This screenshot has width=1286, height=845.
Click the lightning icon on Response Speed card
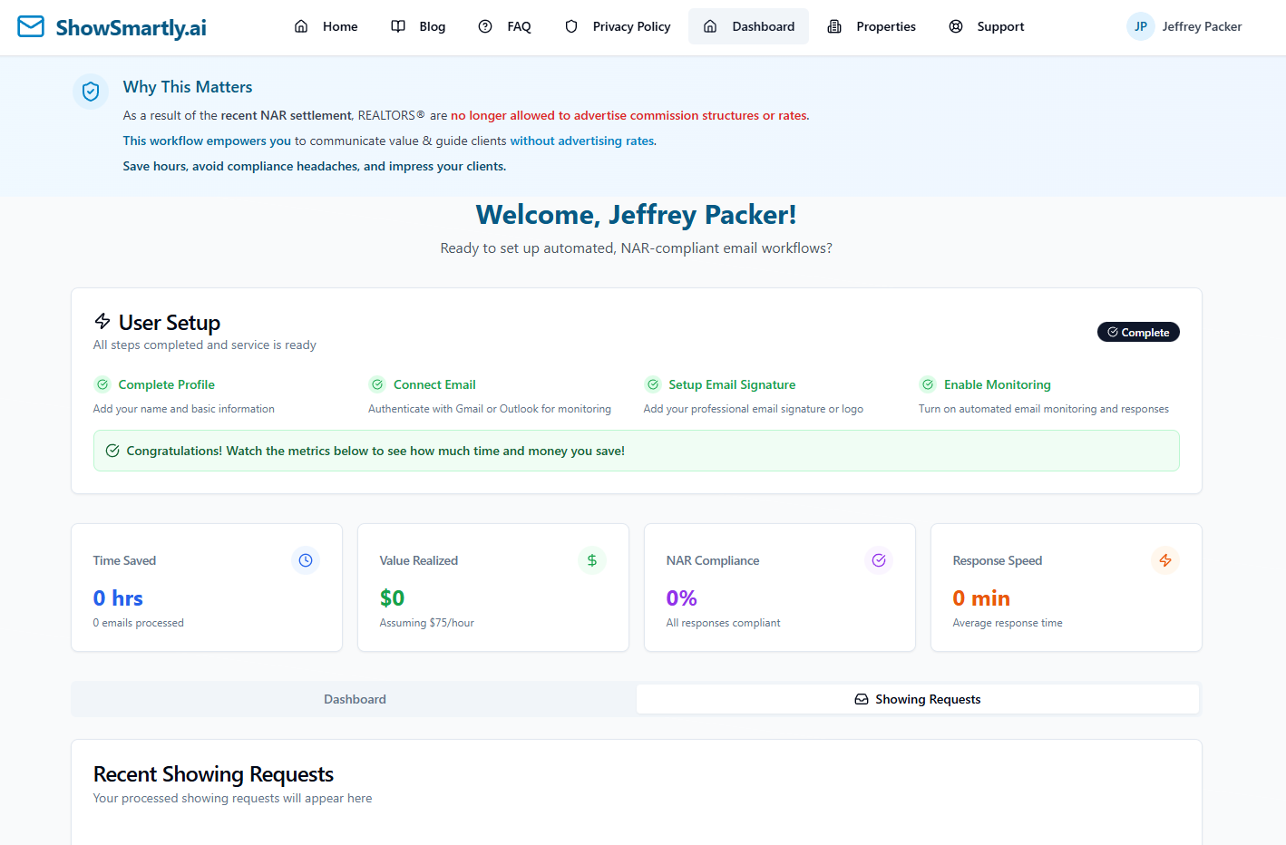tap(1165, 560)
